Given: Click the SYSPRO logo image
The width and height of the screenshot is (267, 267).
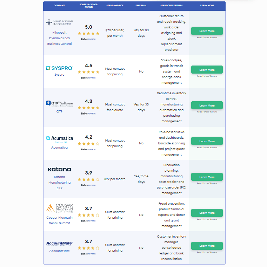Looking at the screenshot, I should [x=59, y=68].
